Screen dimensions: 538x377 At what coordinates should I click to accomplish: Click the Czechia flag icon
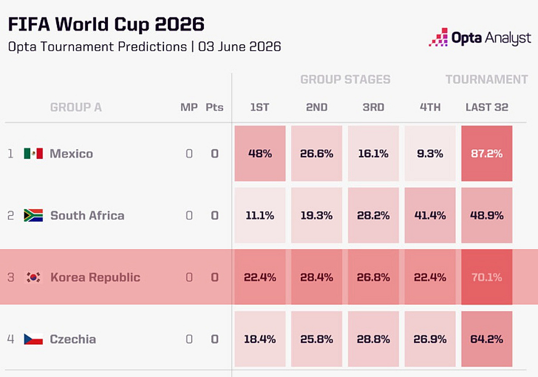(x=33, y=339)
